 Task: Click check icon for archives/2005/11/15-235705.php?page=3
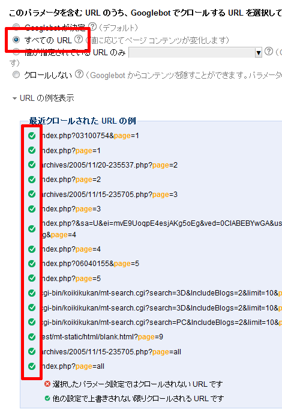32,194
